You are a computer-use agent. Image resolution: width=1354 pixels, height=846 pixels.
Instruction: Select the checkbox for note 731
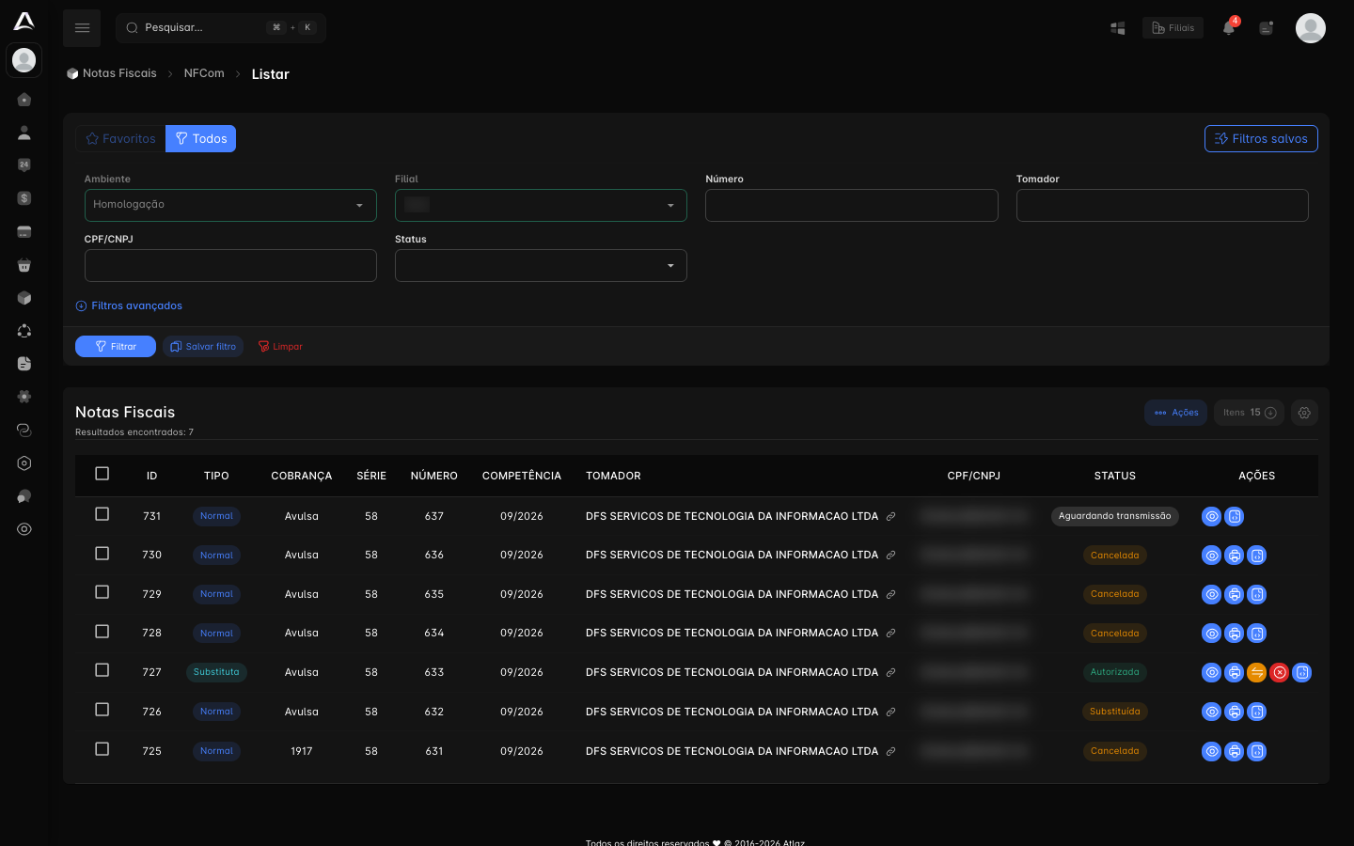102,514
